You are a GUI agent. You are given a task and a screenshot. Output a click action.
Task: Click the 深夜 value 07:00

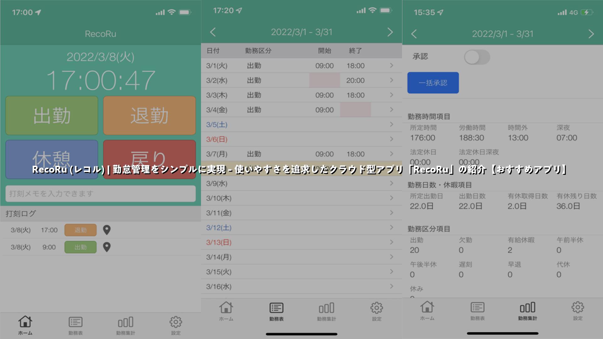point(567,138)
